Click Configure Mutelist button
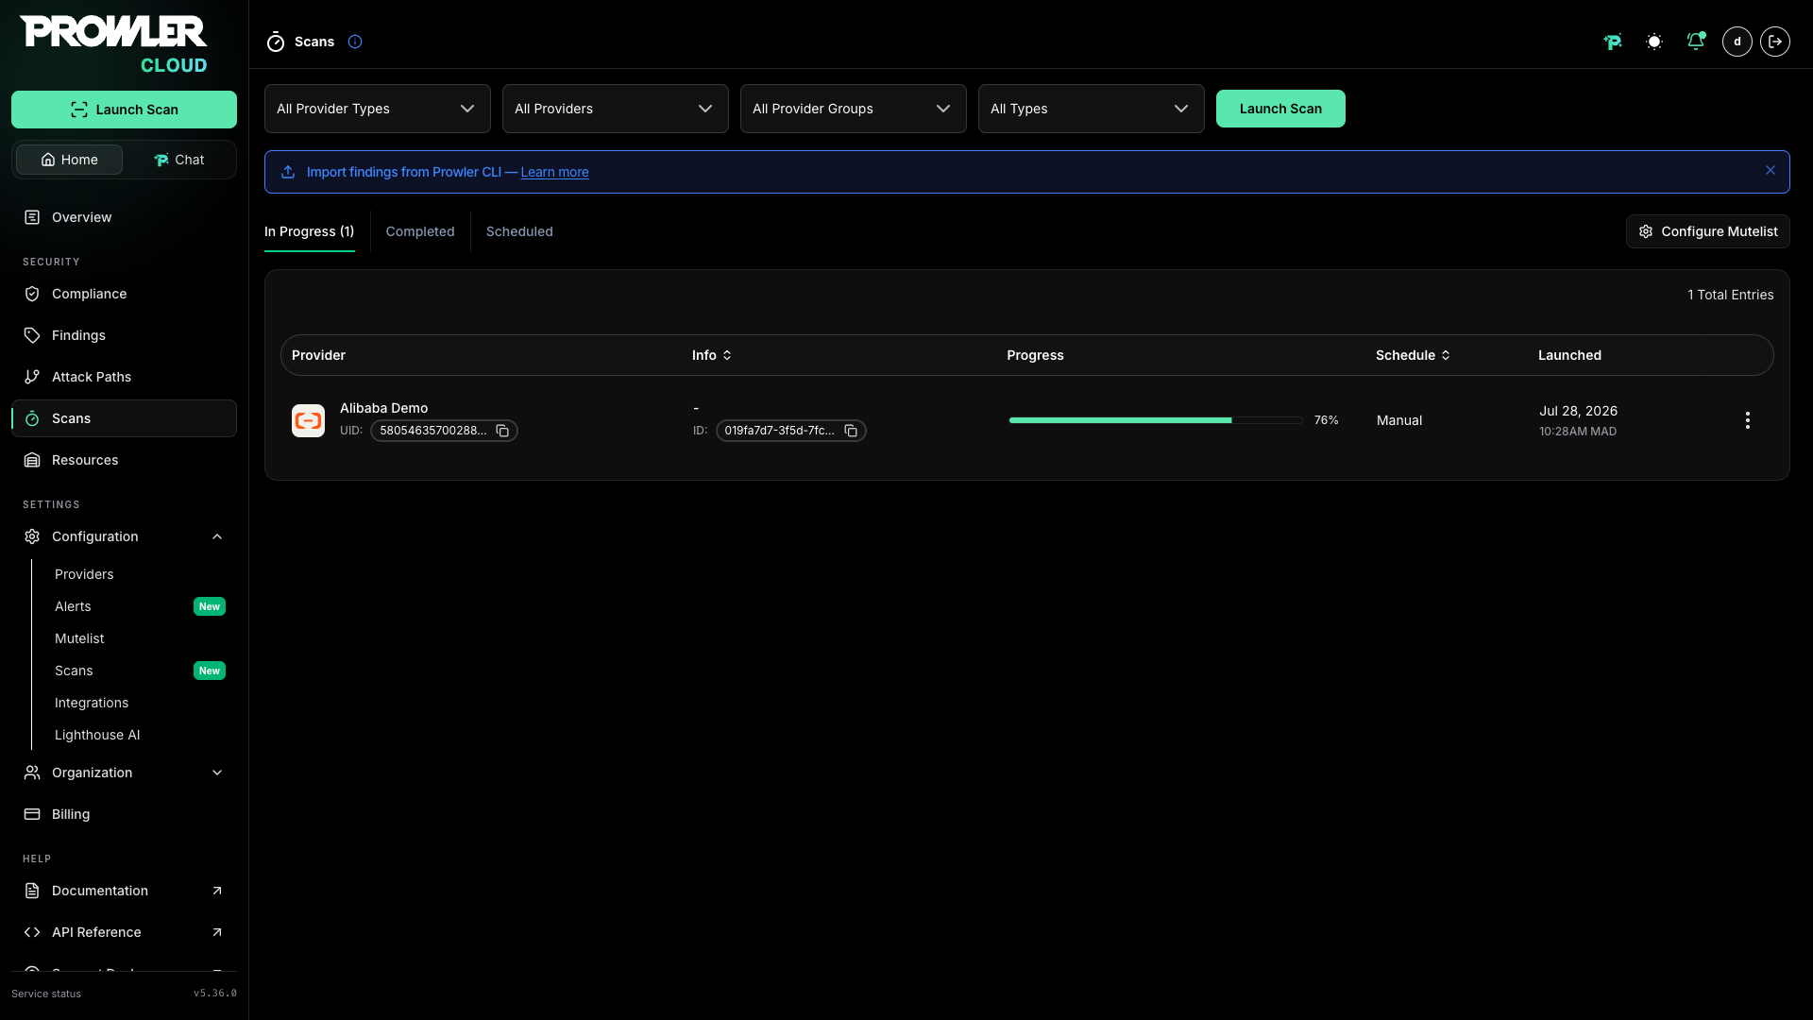Image resolution: width=1813 pixels, height=1020 pixels. click(x=1707, y=231)
